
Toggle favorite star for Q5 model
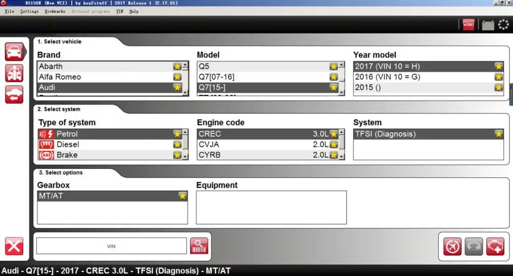click(x=333, y=66)
